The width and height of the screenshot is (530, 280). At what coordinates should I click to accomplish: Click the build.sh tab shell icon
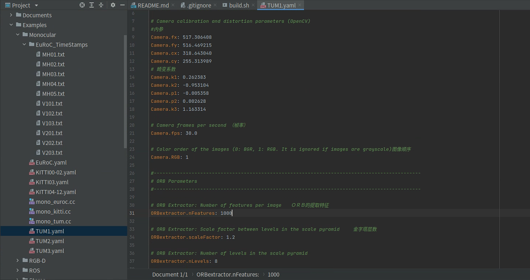(225, 5)
